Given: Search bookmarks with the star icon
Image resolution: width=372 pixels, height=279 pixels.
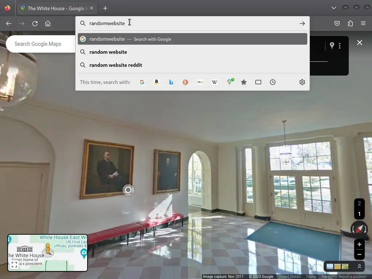Looking at the screenshot, I should tap(244, 82).
